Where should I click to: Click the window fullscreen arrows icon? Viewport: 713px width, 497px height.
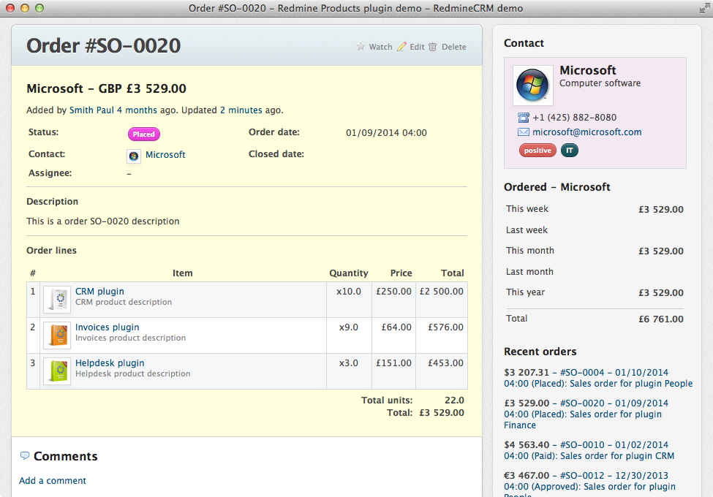coord(703,9)
